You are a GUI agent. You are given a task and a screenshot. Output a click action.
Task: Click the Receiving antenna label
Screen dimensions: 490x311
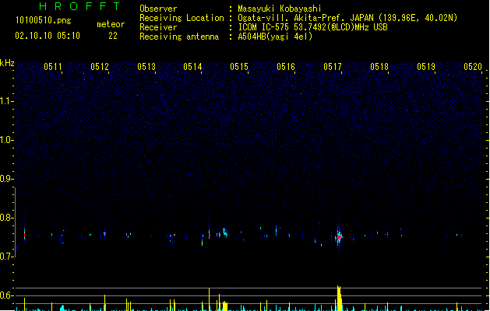(x=179, y=37)
